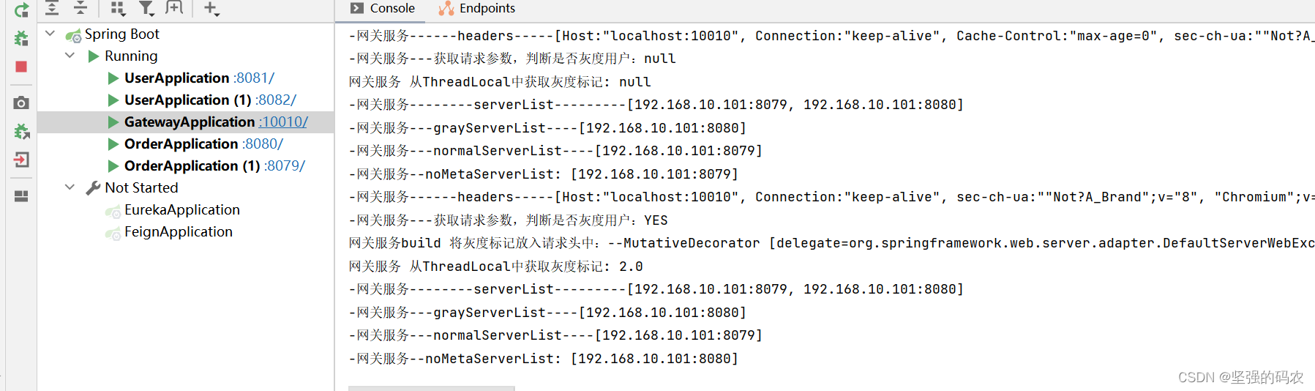Image resolution: width=1315 pixels, height=391 pixels.
Task: Click the green Rerun icon
Action: pos(21,10)
